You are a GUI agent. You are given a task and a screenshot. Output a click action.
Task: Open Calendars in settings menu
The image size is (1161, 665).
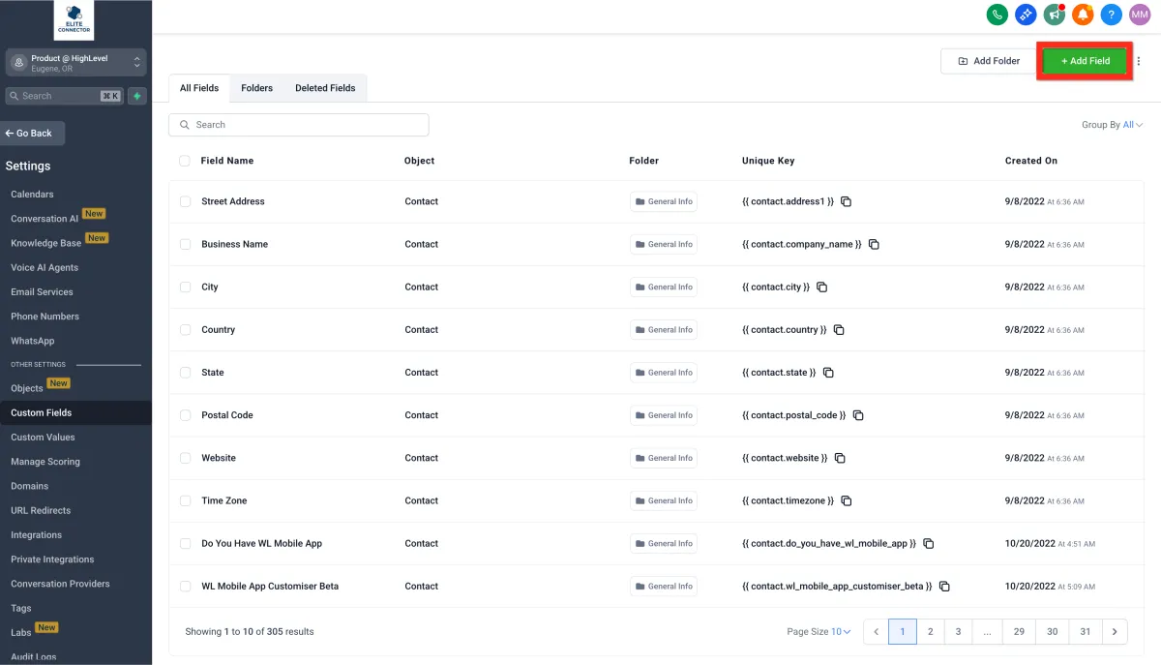click(32, 195)
